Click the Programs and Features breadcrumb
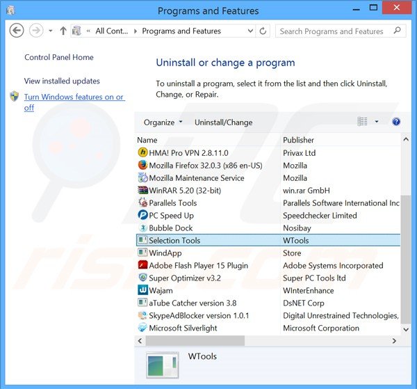 point(181,31)
